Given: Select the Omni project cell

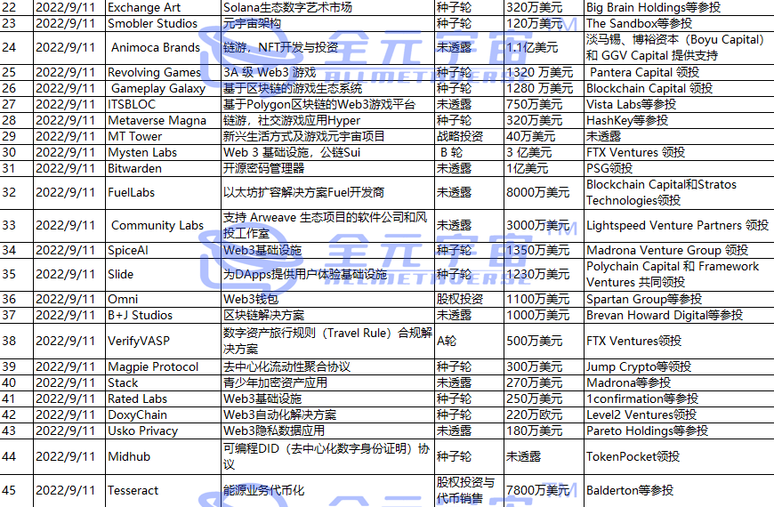Looking at the screenshot, I should pyautogui.click(x=163, y=299).
